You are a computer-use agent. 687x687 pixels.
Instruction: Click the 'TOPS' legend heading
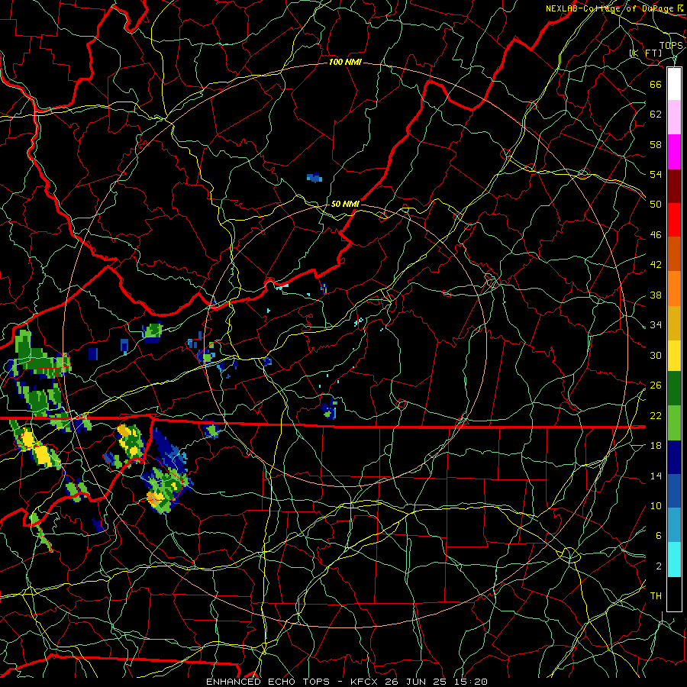[671, 46]
